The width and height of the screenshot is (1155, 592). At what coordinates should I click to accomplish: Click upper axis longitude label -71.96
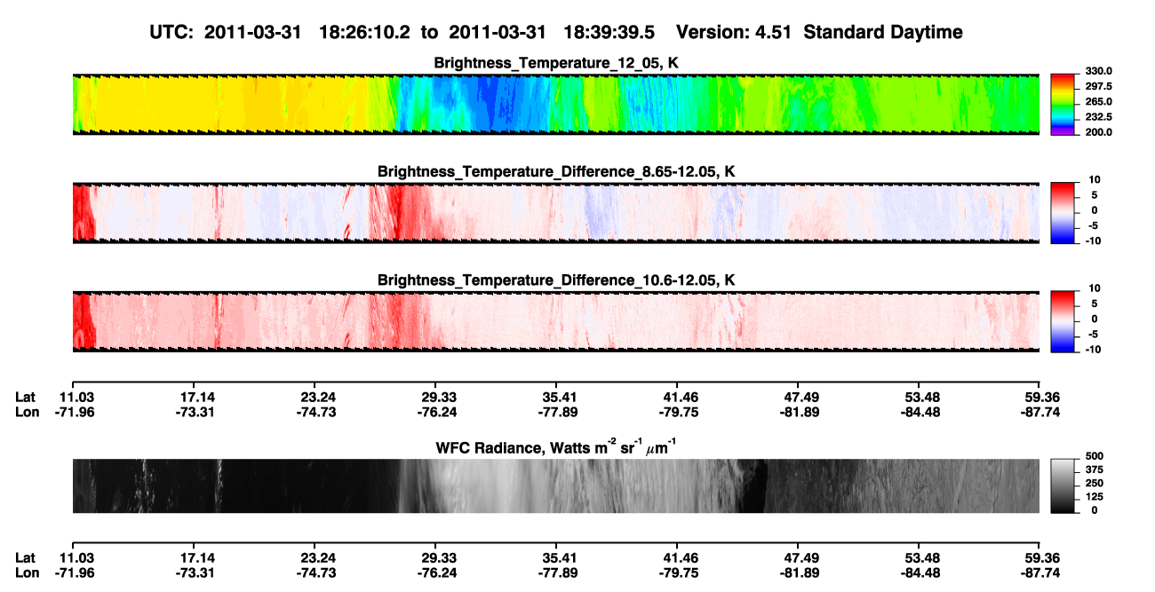[x=75, y=412]
